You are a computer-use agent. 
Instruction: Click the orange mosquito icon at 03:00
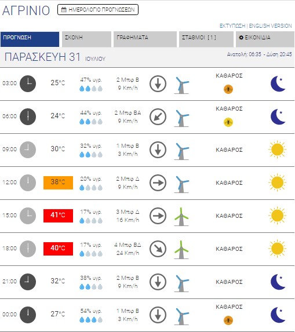228,89
